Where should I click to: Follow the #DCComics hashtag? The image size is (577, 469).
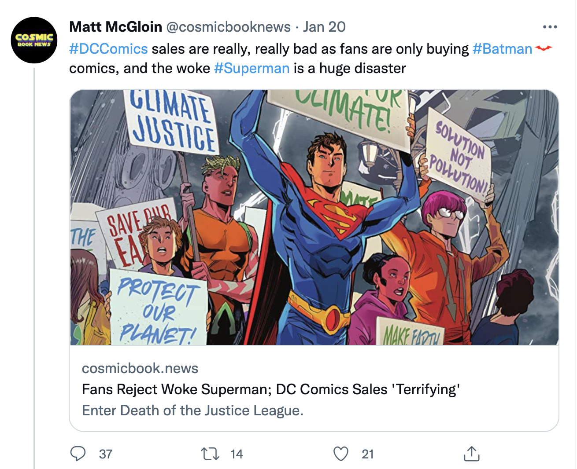pos(108,49)
